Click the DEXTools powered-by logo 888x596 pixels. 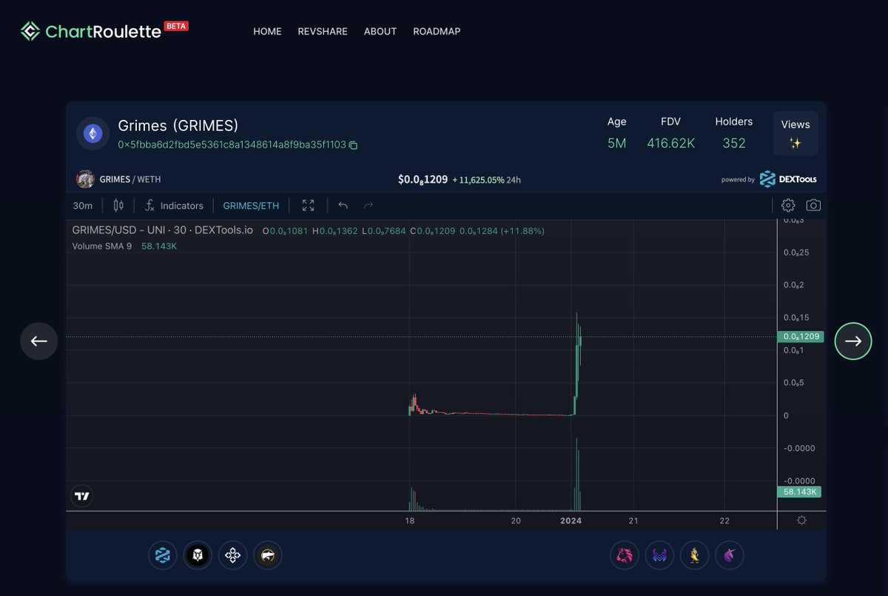point(787,179)
